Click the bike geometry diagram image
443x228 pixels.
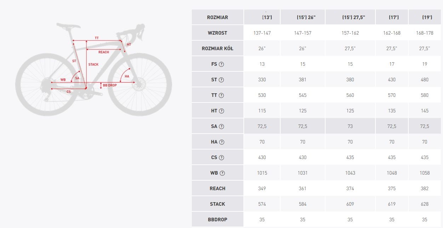point(94,69)
